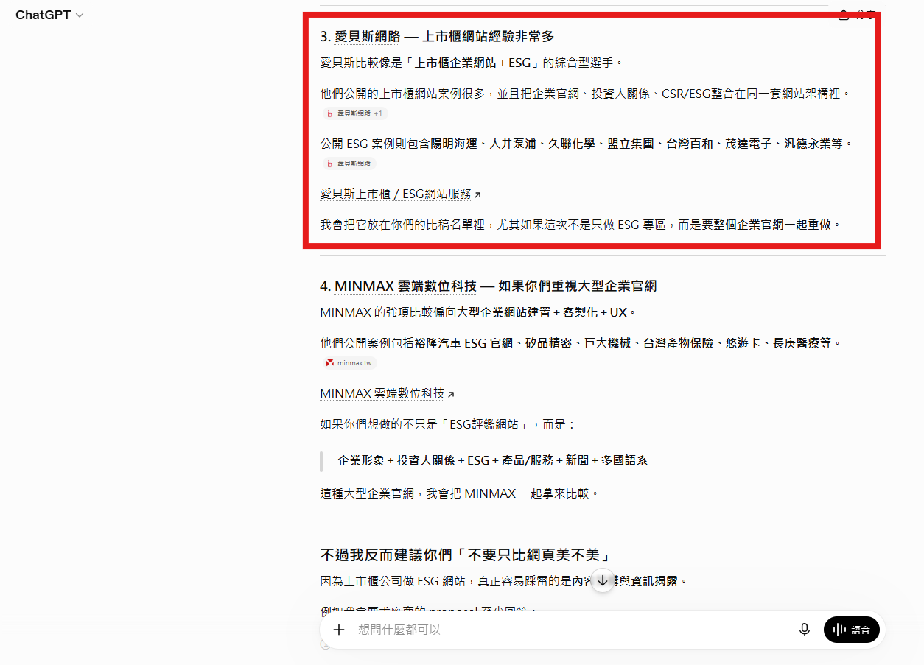Click the microphone dictation icon
Image resolution: width=924 pixels, height=665 pixels.
tap(805, 630)
